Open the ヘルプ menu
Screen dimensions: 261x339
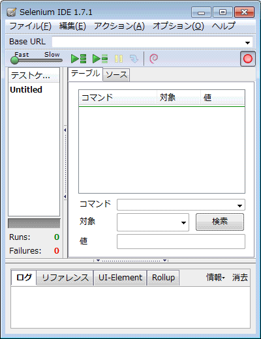click(x=224, y=26)
